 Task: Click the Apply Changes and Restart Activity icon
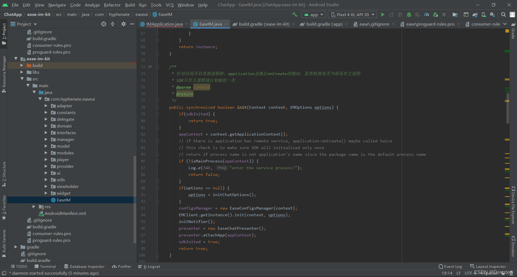392,15
